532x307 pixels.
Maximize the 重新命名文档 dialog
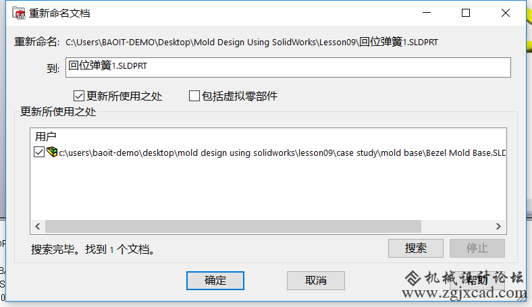(466, 13)
